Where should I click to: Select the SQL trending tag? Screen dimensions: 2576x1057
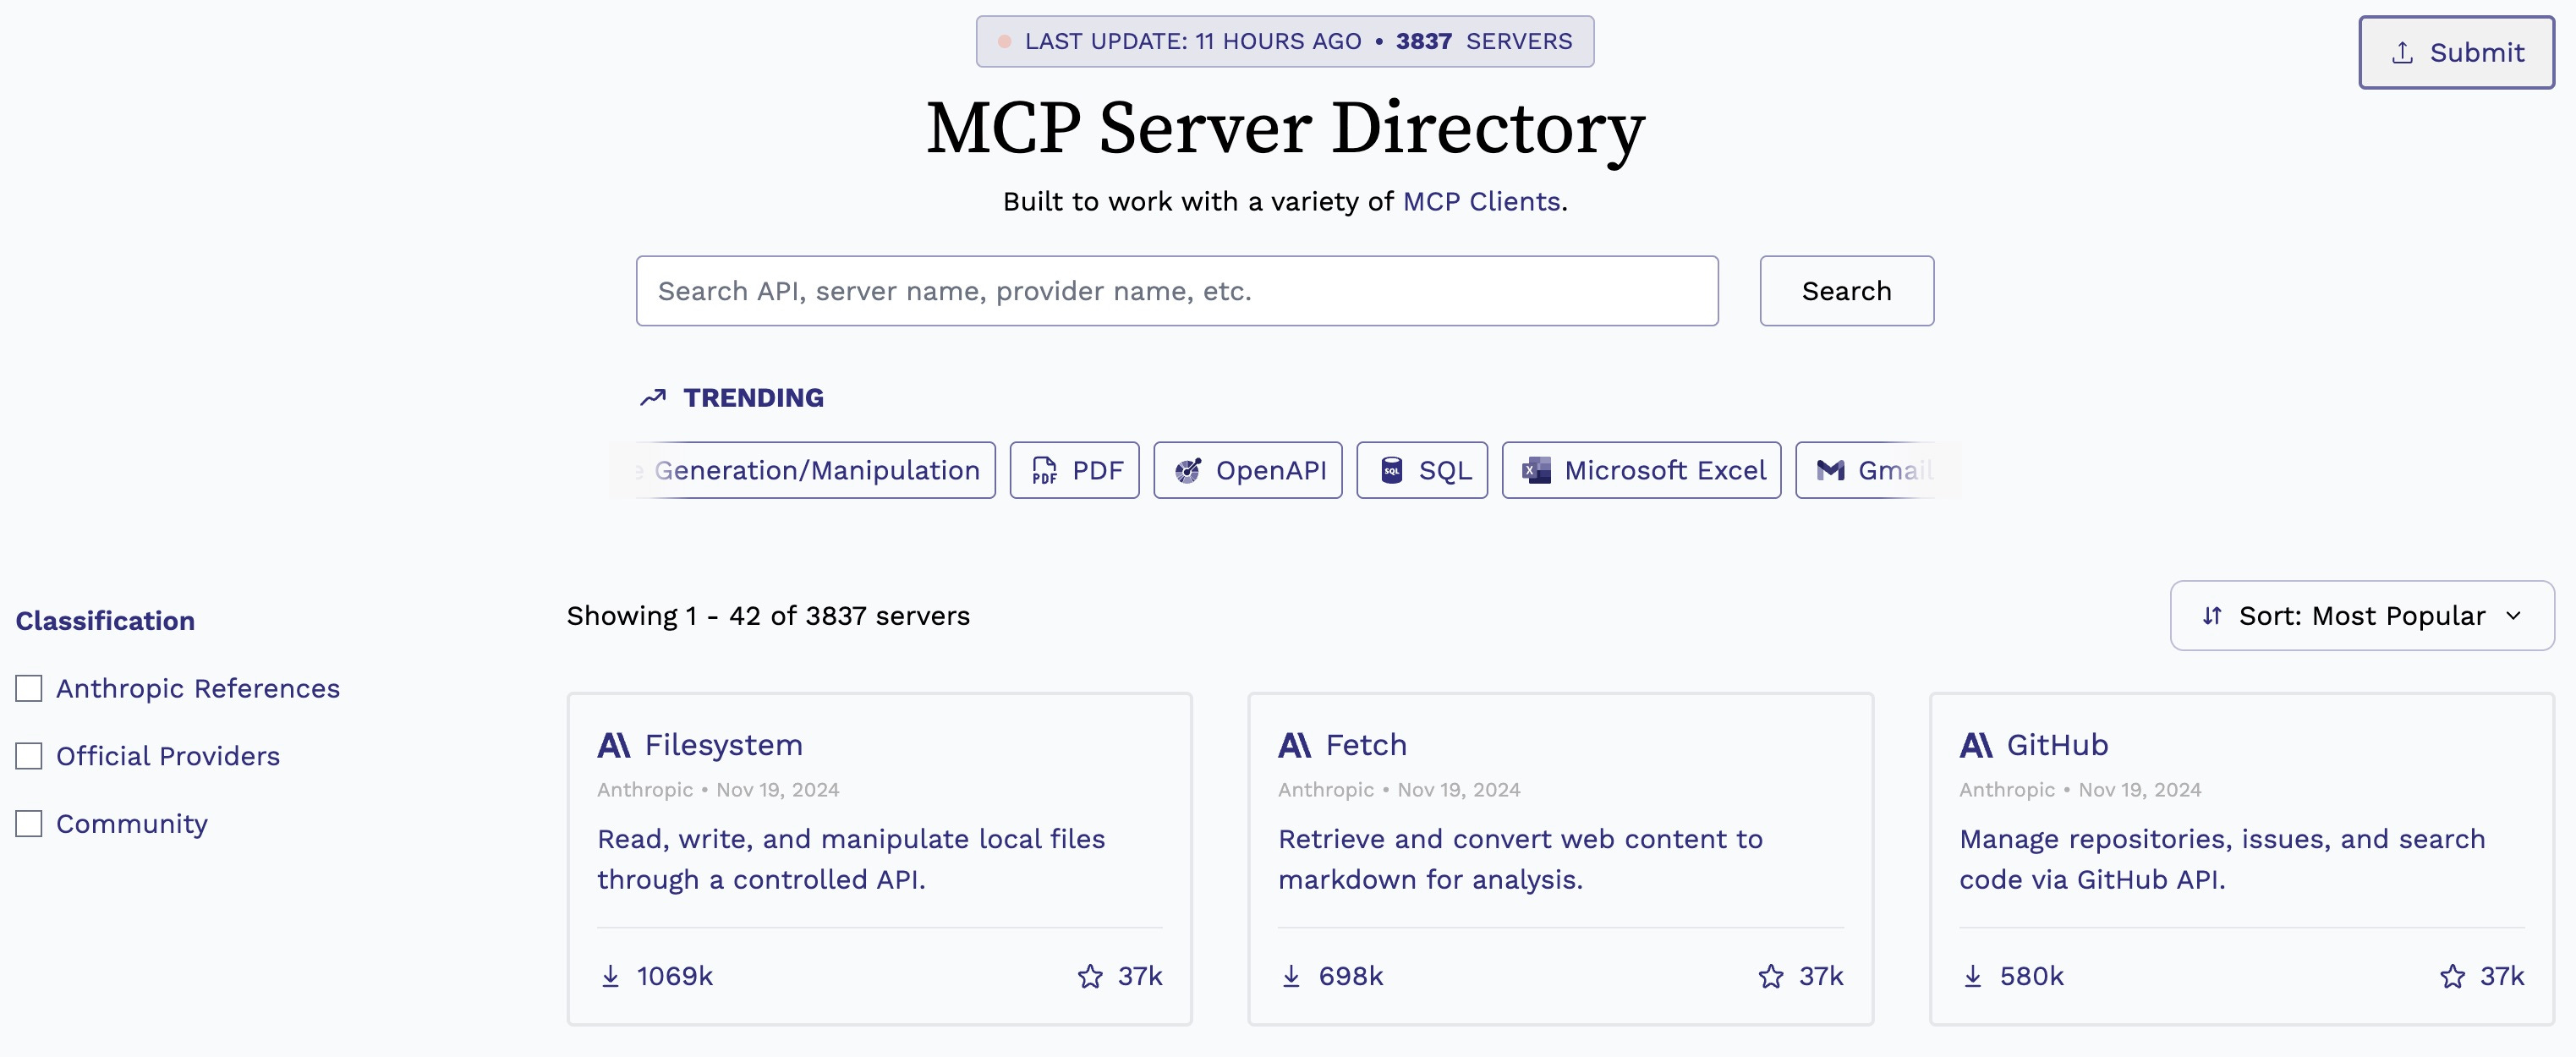1421,470
